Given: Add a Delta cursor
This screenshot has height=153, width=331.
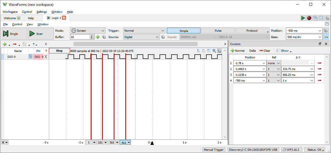Looking at the screenshot, I should tap(253, 51).
